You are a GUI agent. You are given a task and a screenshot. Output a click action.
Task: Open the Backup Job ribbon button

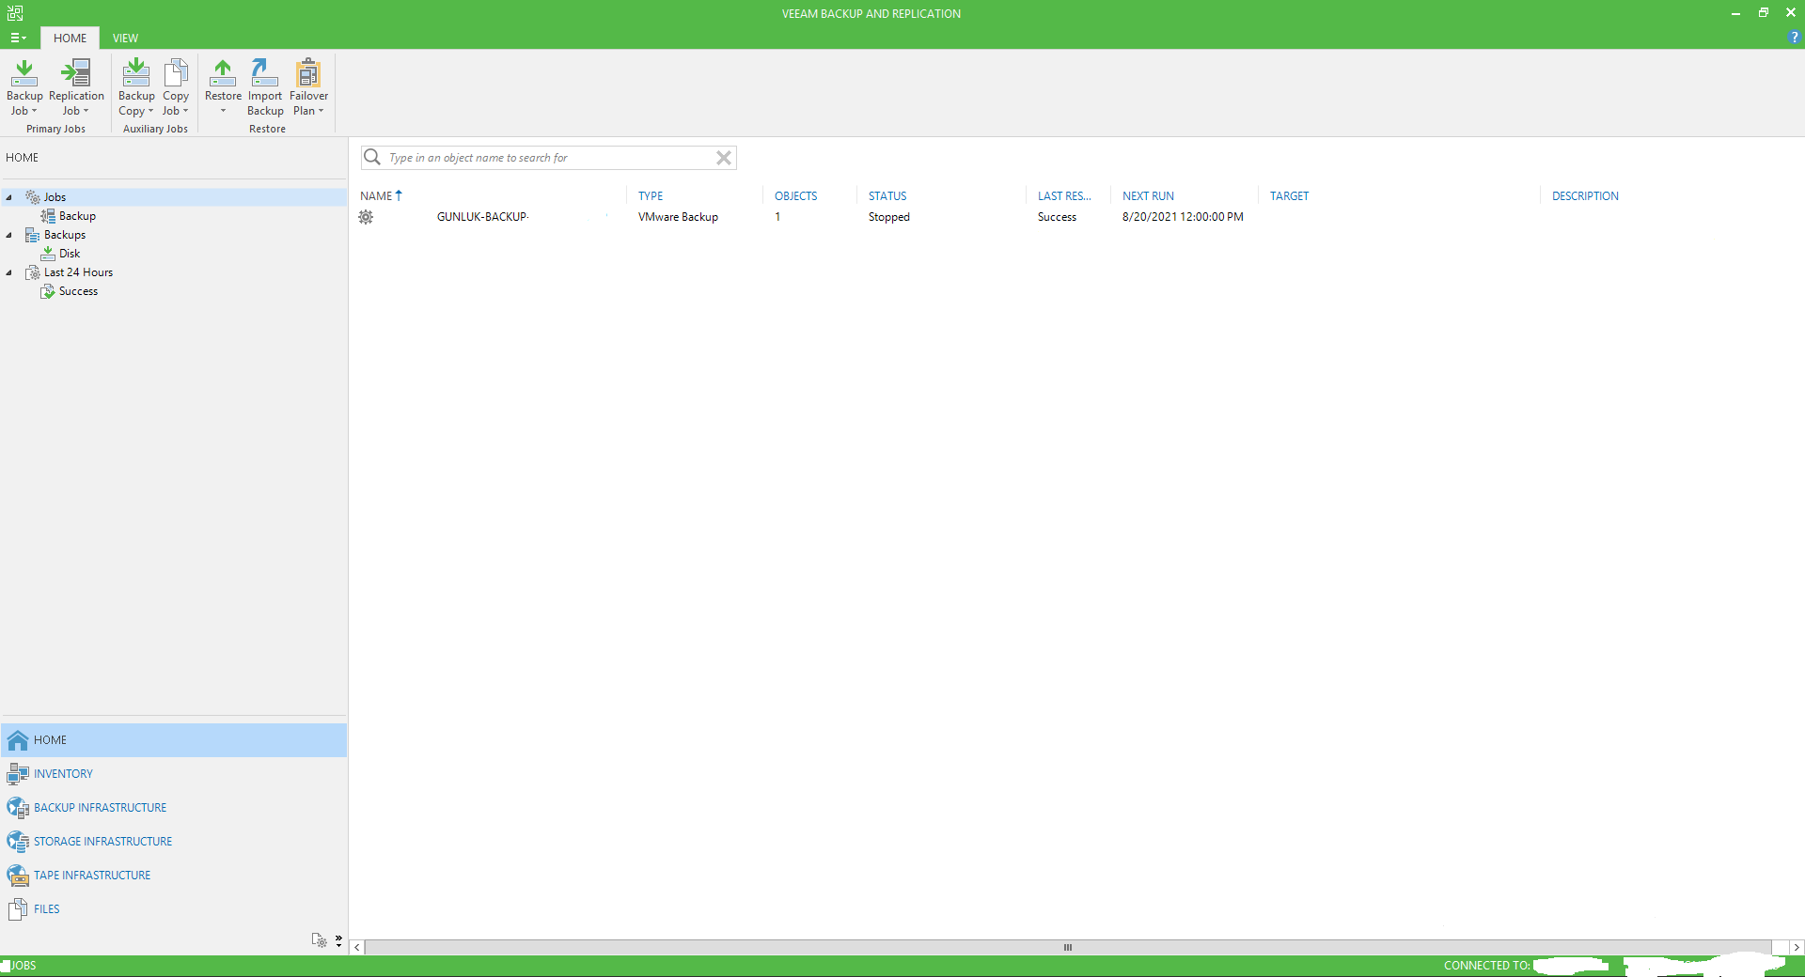(24, 86)
